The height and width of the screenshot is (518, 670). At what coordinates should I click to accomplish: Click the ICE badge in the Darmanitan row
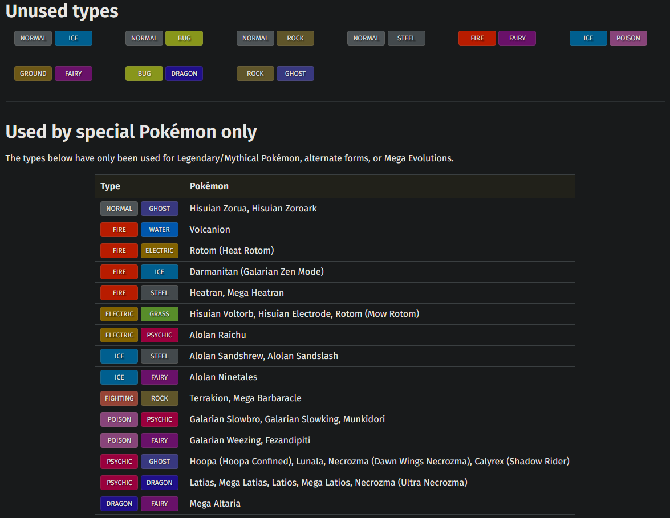160,272
